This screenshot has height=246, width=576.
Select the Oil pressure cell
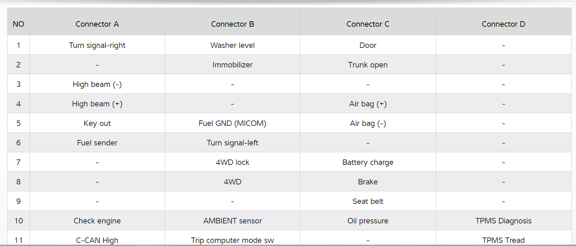point(368,221)
